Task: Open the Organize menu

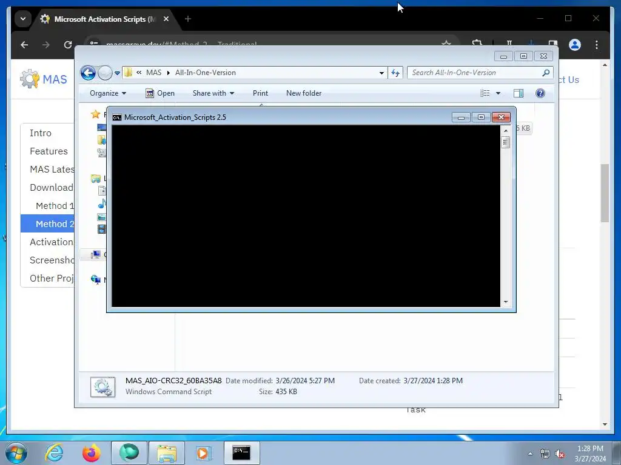Action: [x=108, y=93]
